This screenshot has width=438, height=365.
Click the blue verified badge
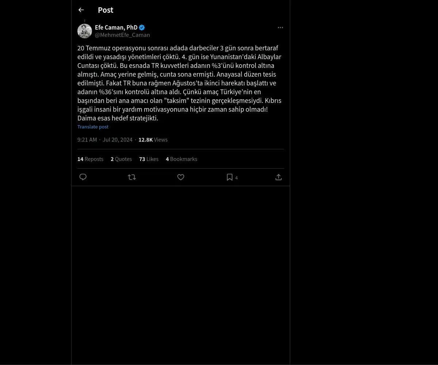[x=142, y=27]
